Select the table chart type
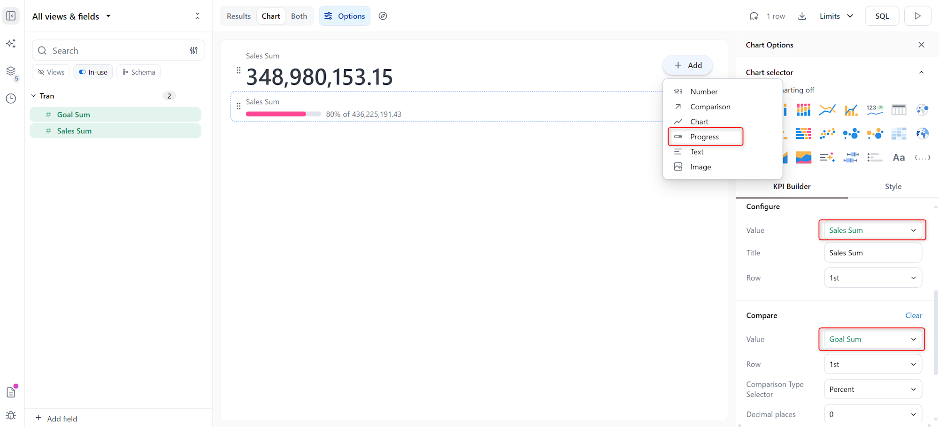 click(x=899, y=110)
